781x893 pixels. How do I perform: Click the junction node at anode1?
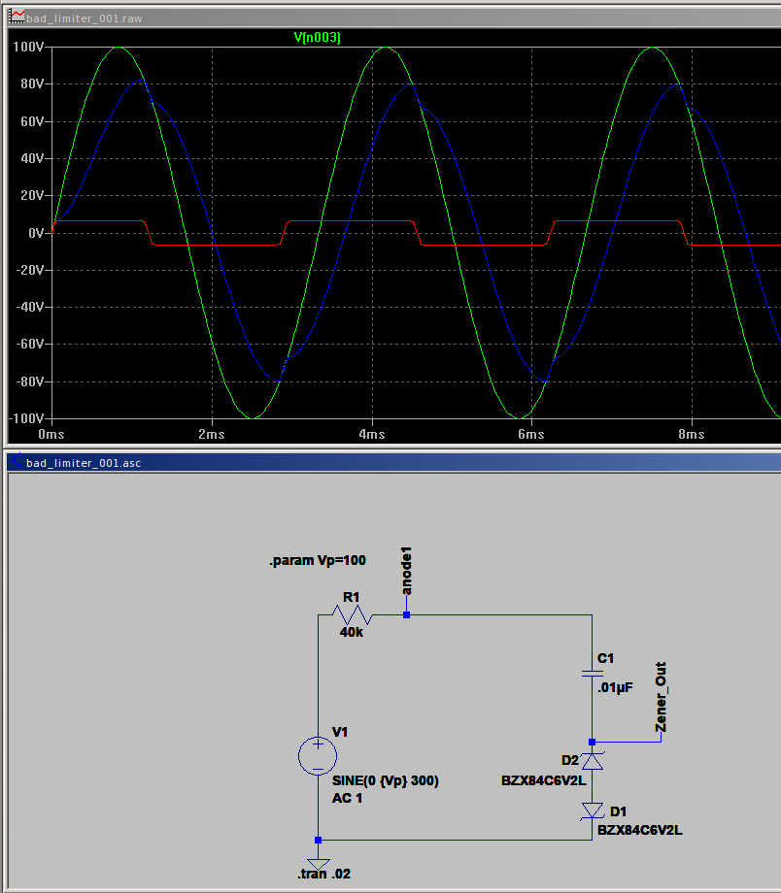(406, 615)
